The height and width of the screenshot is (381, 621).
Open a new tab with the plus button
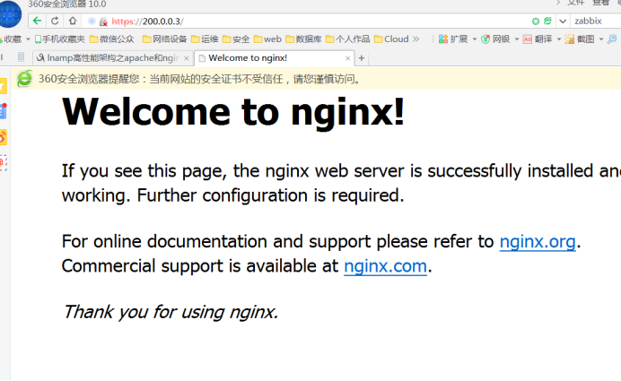[361, 58]
